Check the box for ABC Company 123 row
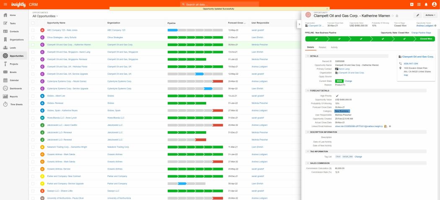 coord(33,30)
